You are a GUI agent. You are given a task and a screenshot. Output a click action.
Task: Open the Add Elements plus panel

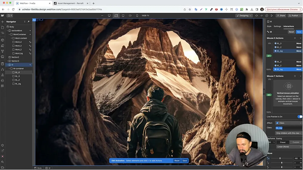tap(2, 22)
